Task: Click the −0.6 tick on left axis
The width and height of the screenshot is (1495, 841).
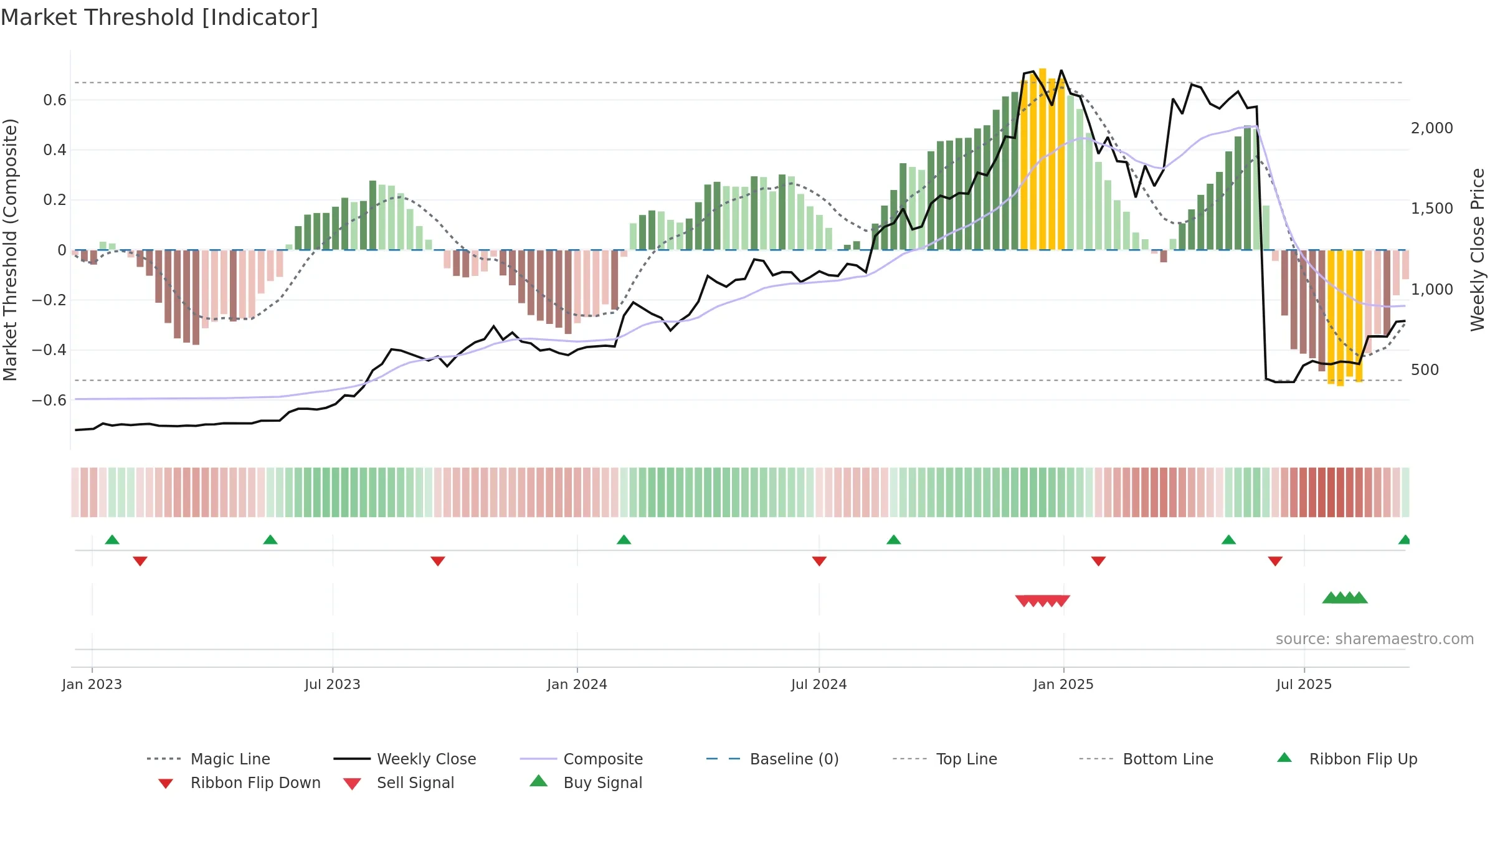Action: [49, 401]
